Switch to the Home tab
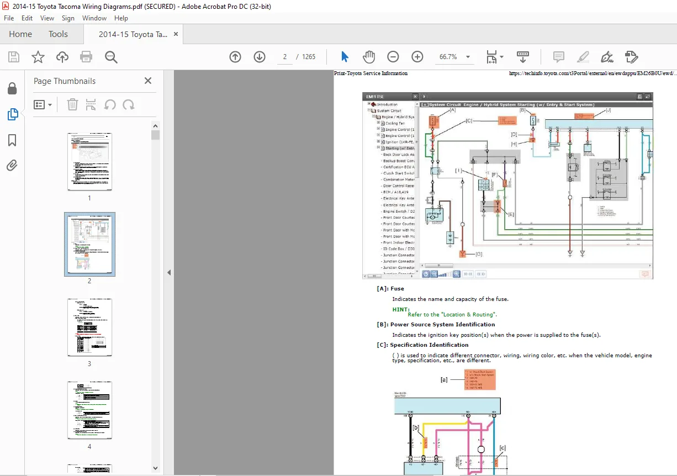The width and height of the screenshot is (677, 476). coord(20,34)
